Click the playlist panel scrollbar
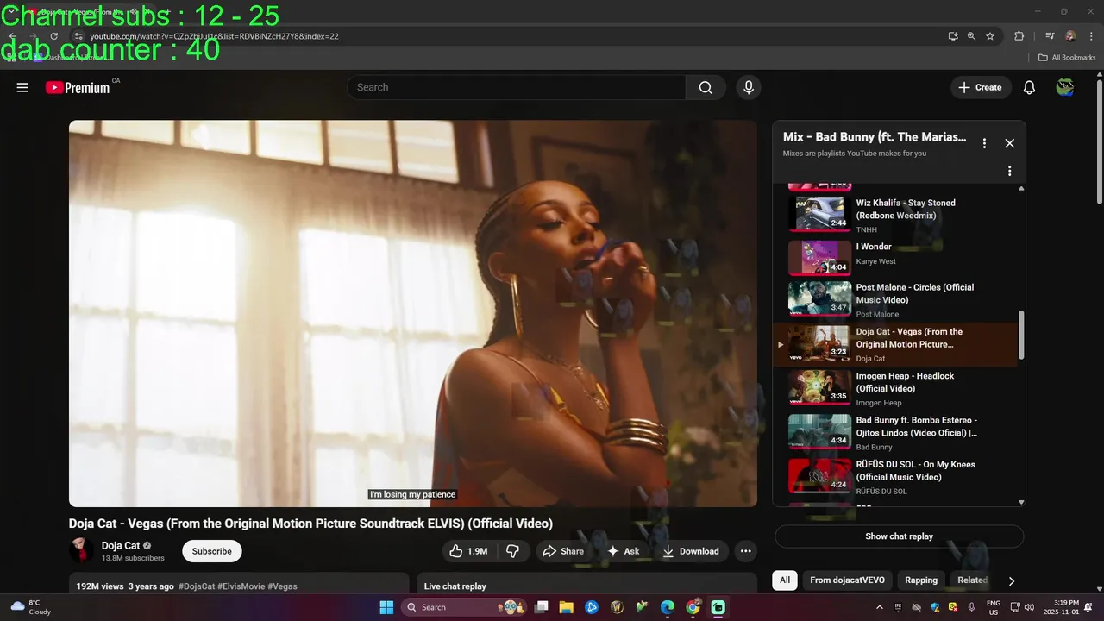The image size is (1104, 621). pos(1022,335)
